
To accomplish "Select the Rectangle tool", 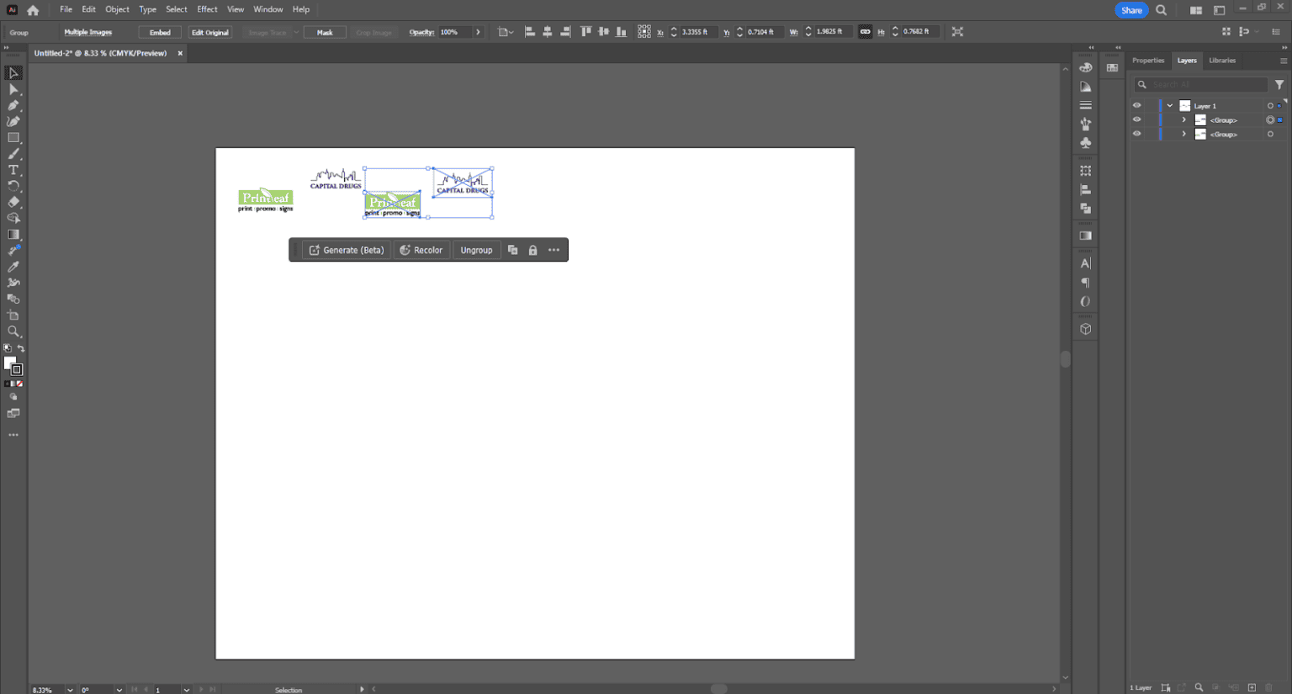I will tap(13, 137).
